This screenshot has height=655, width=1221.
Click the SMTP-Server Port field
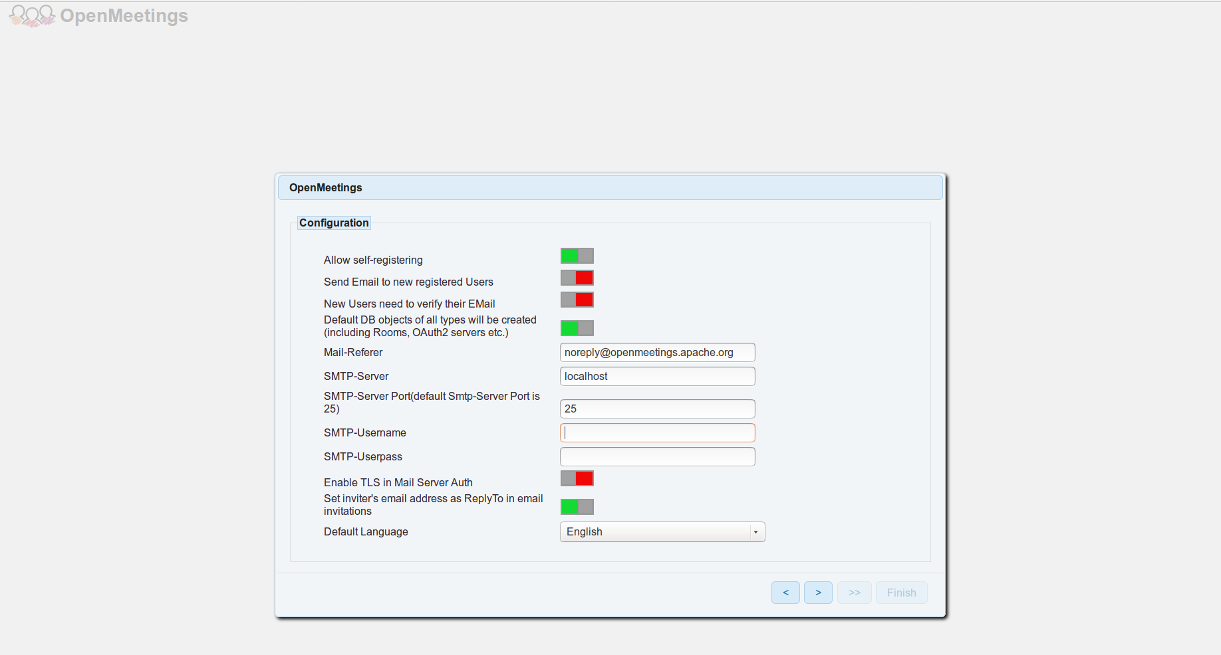[658, 409]
